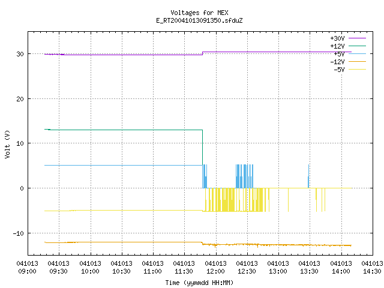Click the x-axis tick 041013 13:30

310,268
